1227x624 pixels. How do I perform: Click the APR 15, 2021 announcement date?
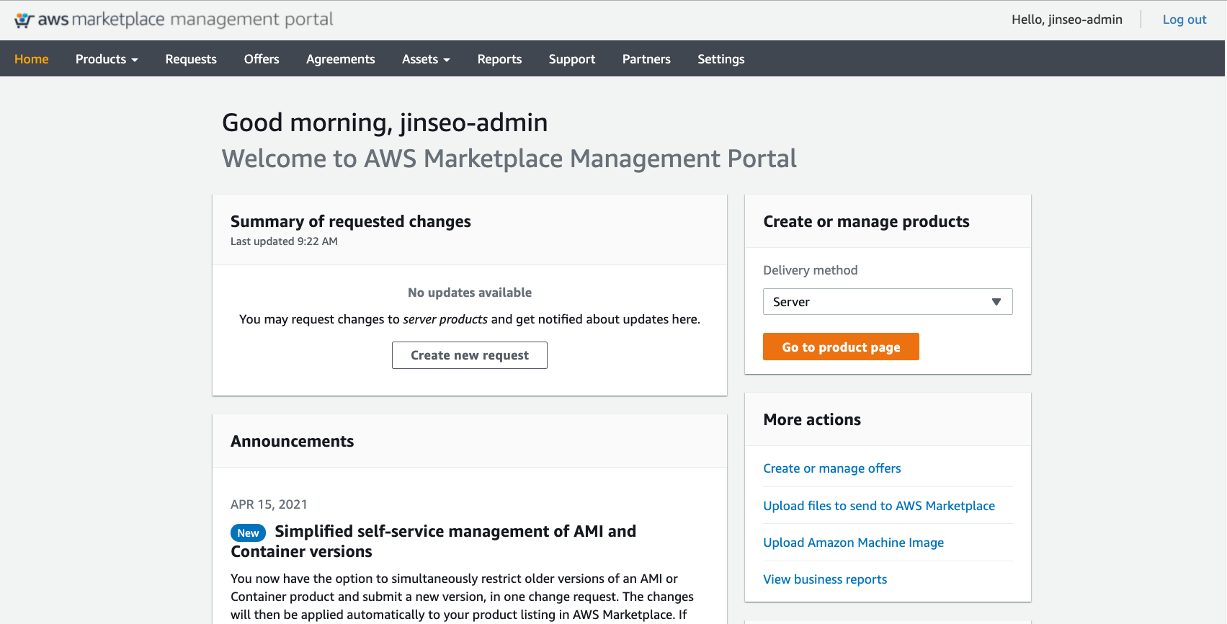[x=269, y=504]
